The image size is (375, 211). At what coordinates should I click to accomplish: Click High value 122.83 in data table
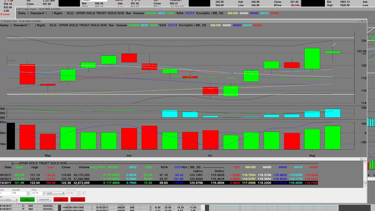point(35,179)
